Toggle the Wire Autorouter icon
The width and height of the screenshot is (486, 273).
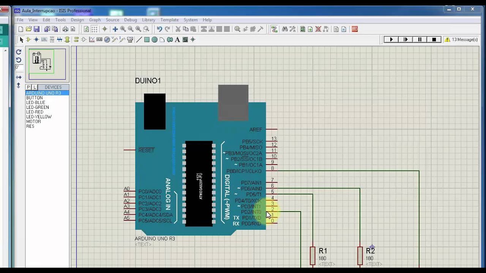click(x=275, y=29)
